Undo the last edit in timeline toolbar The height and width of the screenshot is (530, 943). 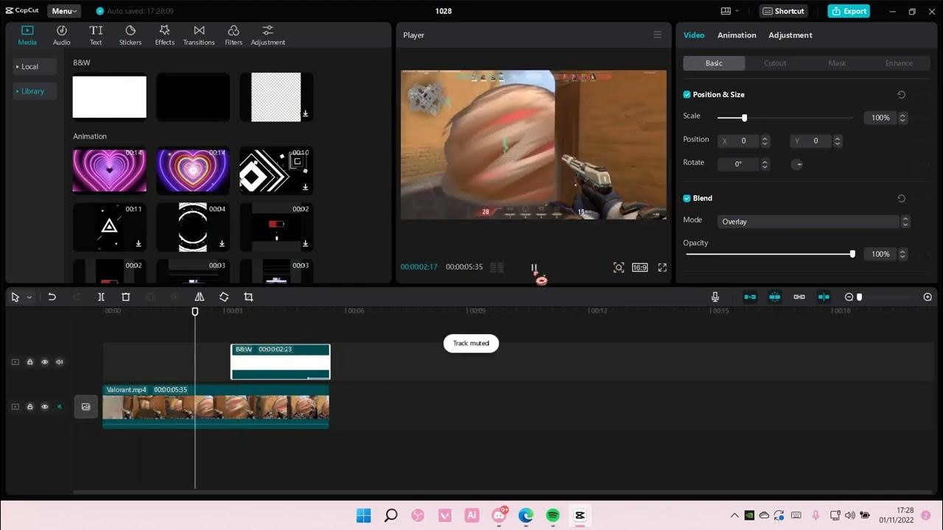[52, 297]
